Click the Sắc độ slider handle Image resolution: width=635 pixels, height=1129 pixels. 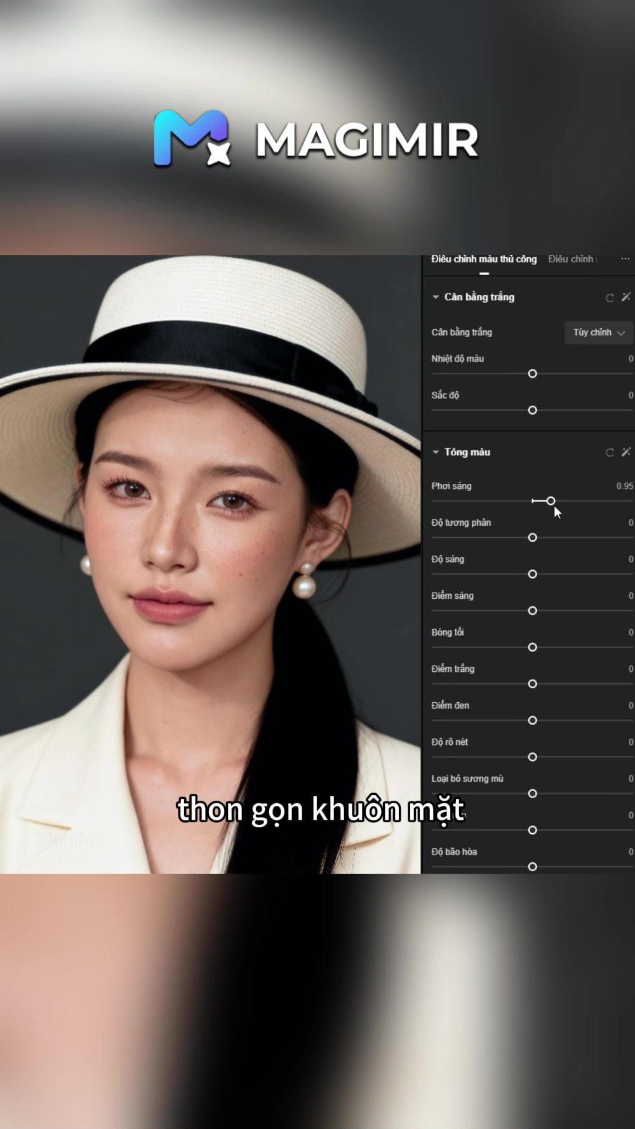(533, 411)
